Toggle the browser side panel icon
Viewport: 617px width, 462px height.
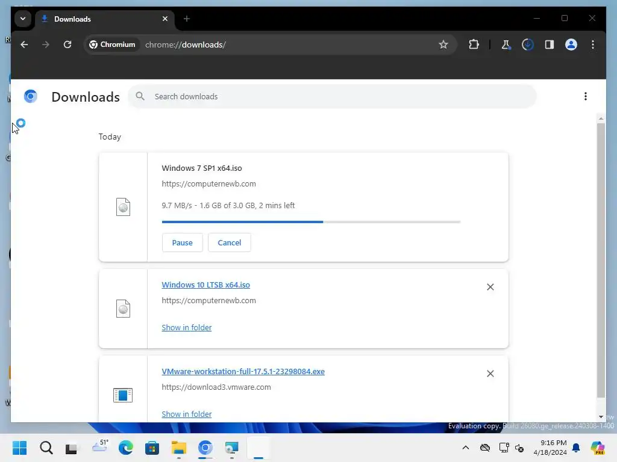550,45
